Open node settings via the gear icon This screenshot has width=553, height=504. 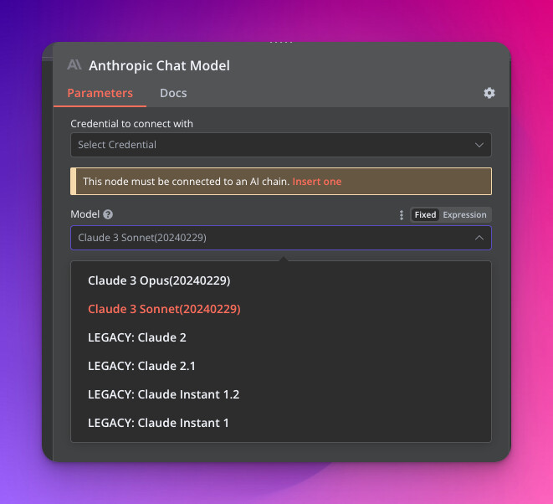click(x=489, y=93)
